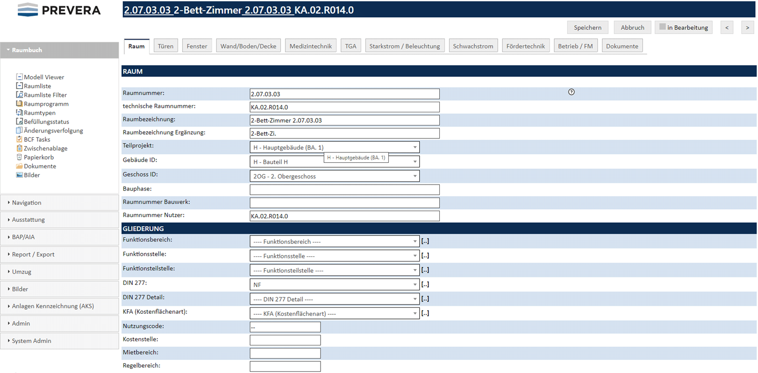Click into the Kostenstelle input field
Image resolution: width=758 pixels, height=373 pixels.
click(285, 340)
